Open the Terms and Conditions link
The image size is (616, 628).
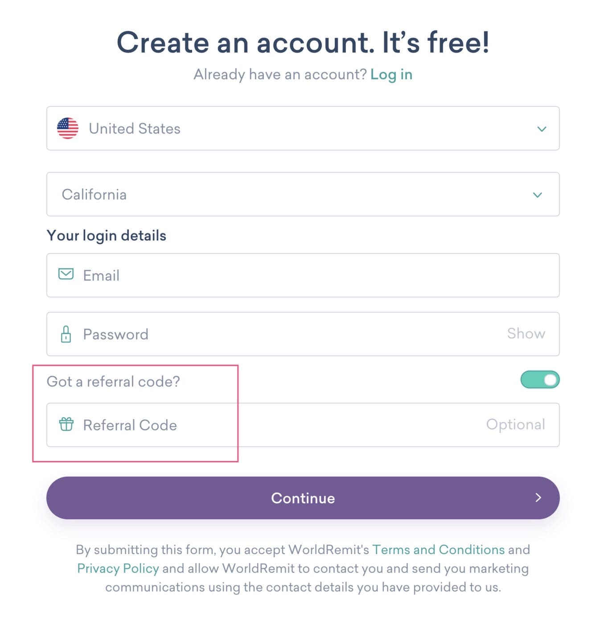pos(439,550)
